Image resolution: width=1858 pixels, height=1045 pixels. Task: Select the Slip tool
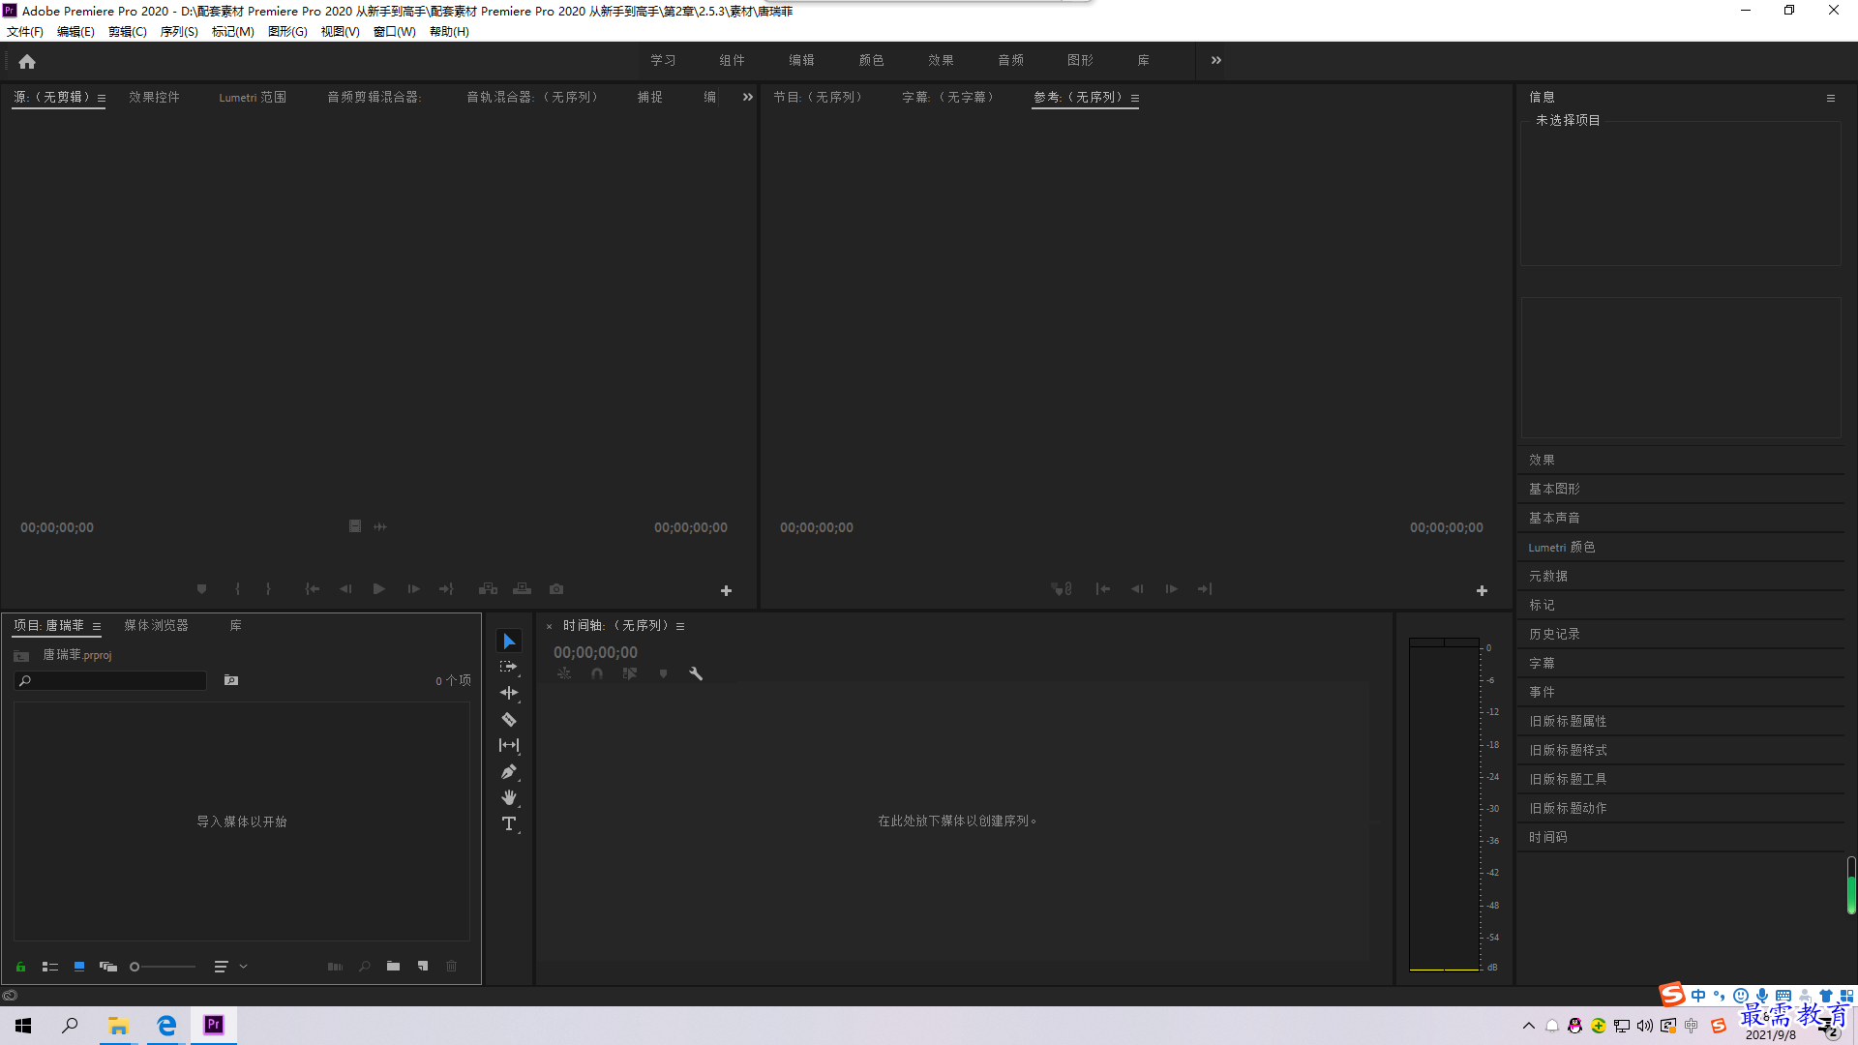509,745
